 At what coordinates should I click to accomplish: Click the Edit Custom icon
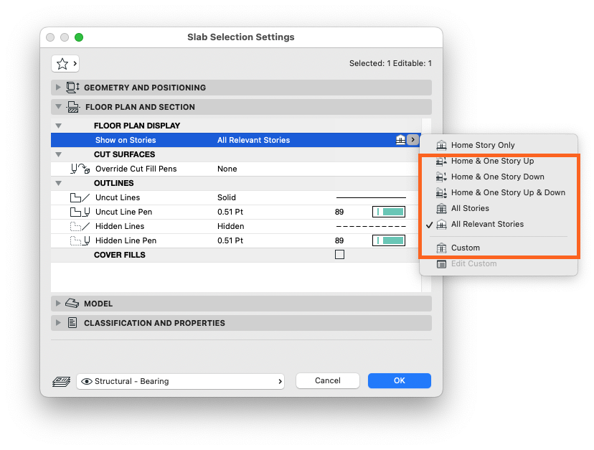441,264
